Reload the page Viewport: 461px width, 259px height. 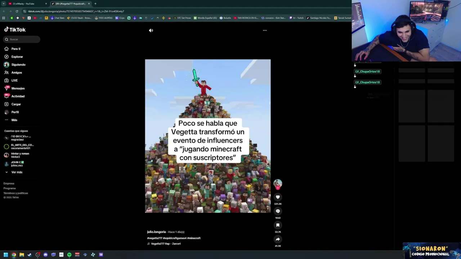(17, 11)
